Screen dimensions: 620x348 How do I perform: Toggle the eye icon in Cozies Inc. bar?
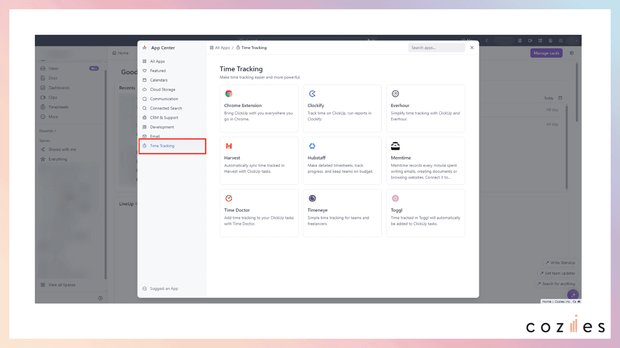[579, 302]
